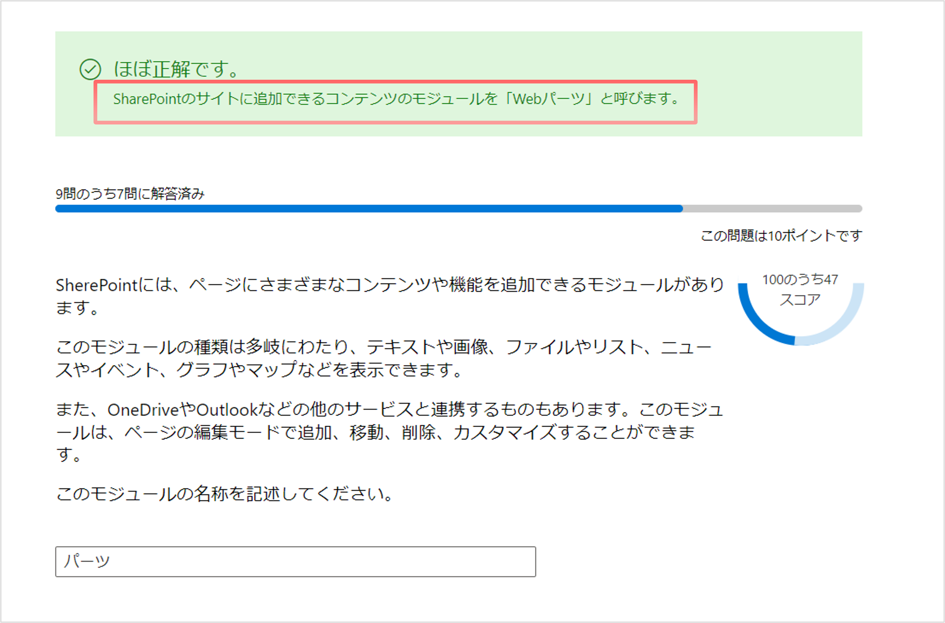The image size is (945, 623).
Task: Click the スコア label in the gauge
Action: coord(800,300)
